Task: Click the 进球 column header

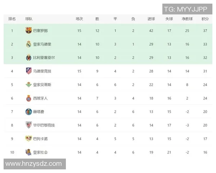Action: point(151,19)
